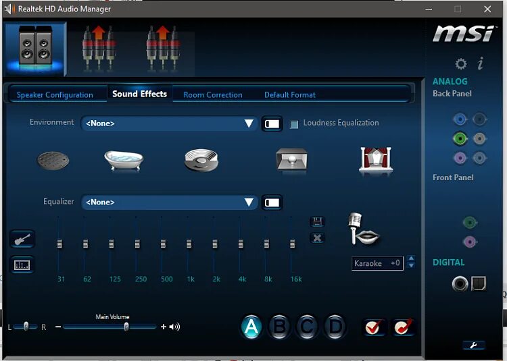The width and height of the screenshot is (507, 361).
Task: Switch to Sound Effects tab
Action: (140, 94)
